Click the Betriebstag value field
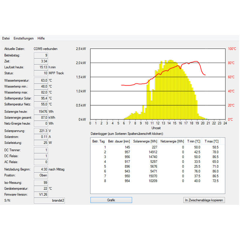This screenshot has height=240, width=240. 41,55
